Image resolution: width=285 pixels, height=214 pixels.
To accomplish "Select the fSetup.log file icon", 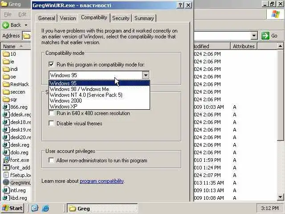I will pos(6,175).
